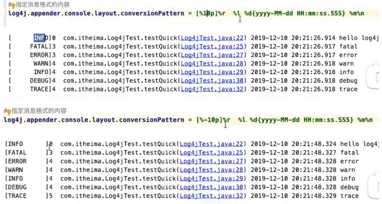The height and width of the screenshot is (204, 382).
Task: Click the left-aligned [TRACE level text
Action: tap(16, 195)
